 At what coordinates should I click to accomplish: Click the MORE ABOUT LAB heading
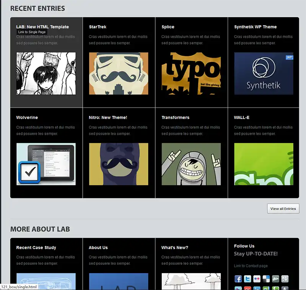pyautogui.click(x=40, y=229)
